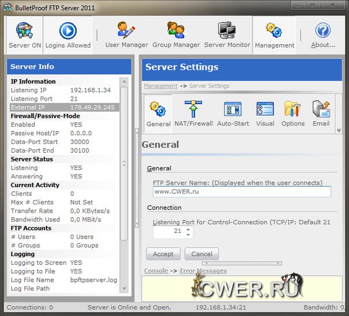The width and height of the screenshot is (349, 316).
Task: Click the vertical panel splitter handle
Action: [x=137, y=178]
